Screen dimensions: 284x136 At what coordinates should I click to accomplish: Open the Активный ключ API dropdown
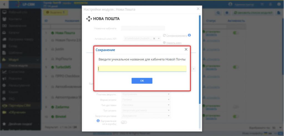coord(159,39)
